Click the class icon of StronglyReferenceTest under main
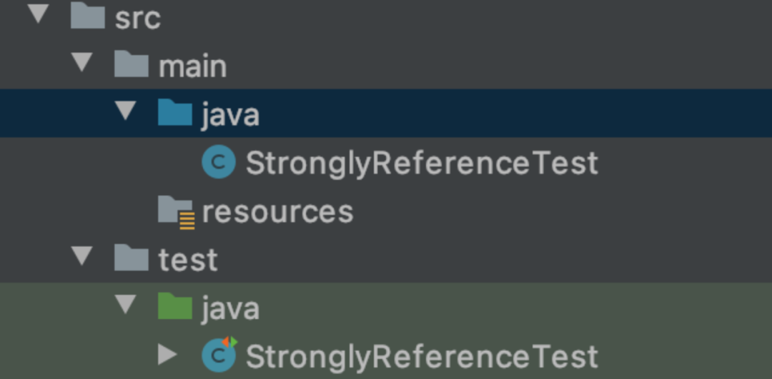Viewport: 772px width, 379px height. point(219,162)
